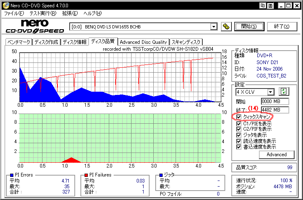The height and width of the screenshot is (200, 303).
Task: Click the Nero disc icon in title bar
Action: [x=6, y=5]
